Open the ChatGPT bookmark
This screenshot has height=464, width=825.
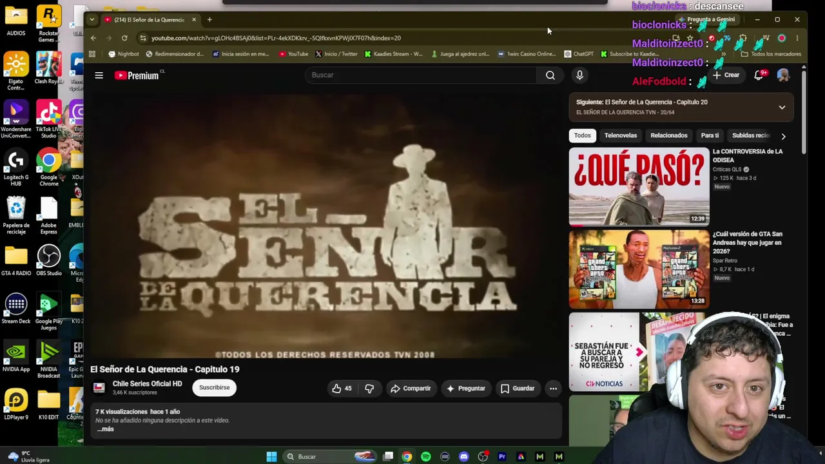click(579, 54)
